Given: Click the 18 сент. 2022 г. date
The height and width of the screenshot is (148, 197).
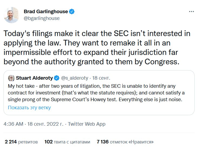Looking at the screenshot, I should click(45, 124).
